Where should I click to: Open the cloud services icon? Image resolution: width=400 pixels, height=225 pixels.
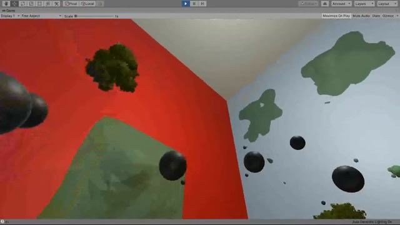(325, 4)
